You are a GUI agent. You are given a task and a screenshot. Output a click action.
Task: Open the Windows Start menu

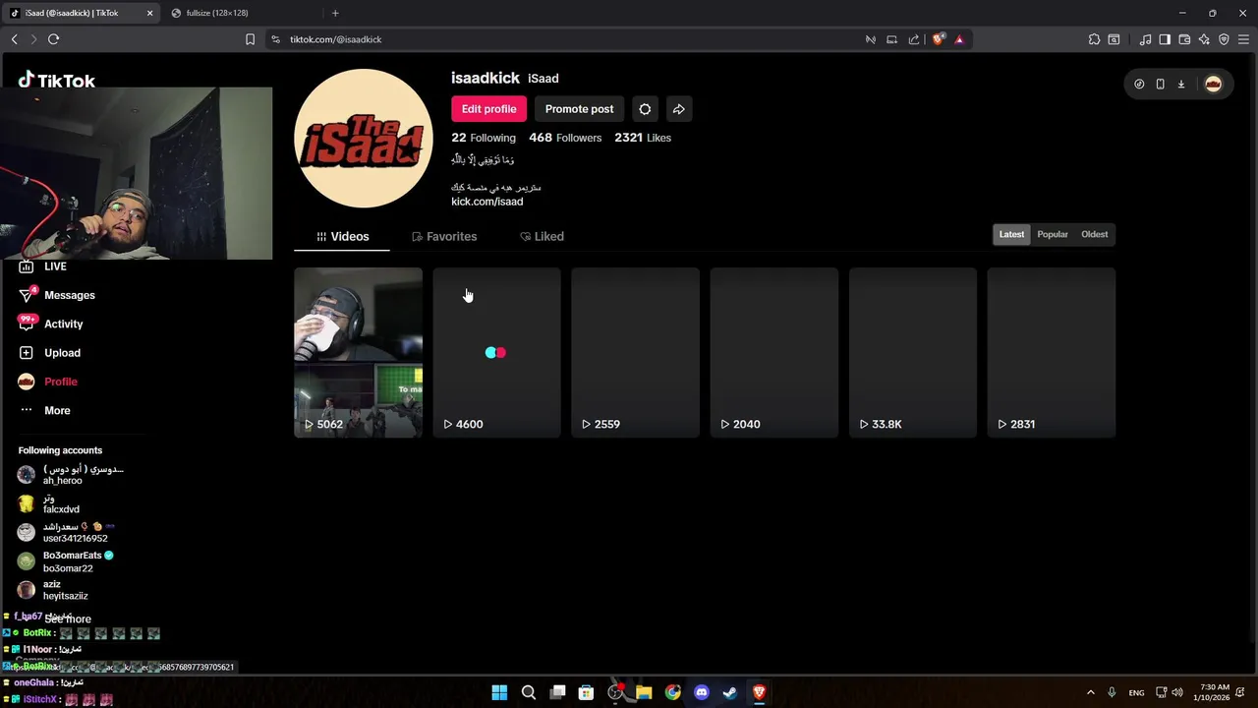pos(499,692)
